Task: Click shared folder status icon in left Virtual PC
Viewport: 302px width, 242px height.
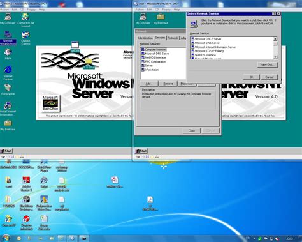Action: 17,157
